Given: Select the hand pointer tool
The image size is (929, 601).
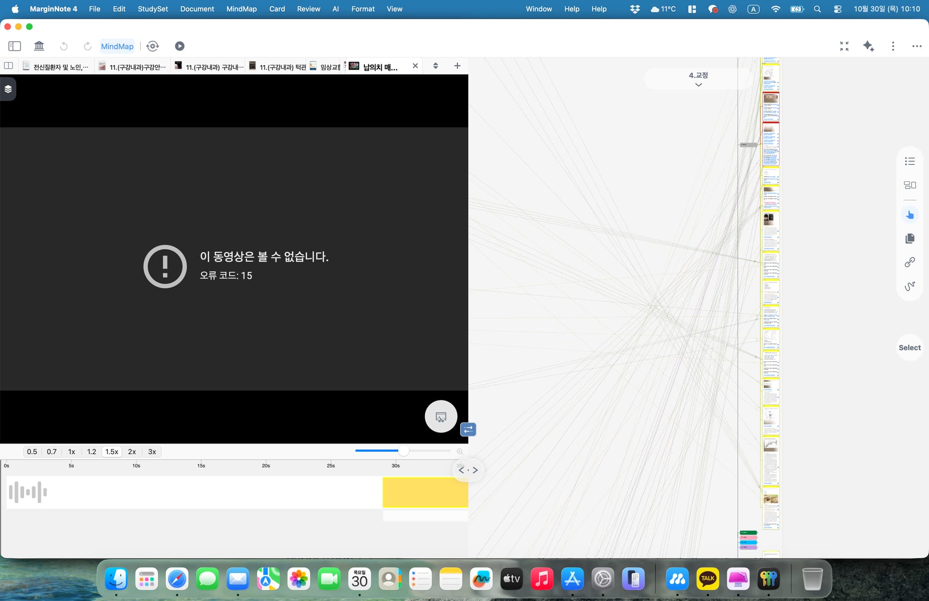Looking at the screenshot, I should click(910, 215).
